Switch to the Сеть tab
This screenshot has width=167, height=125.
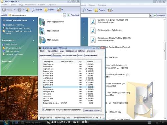tap(80, 55)
